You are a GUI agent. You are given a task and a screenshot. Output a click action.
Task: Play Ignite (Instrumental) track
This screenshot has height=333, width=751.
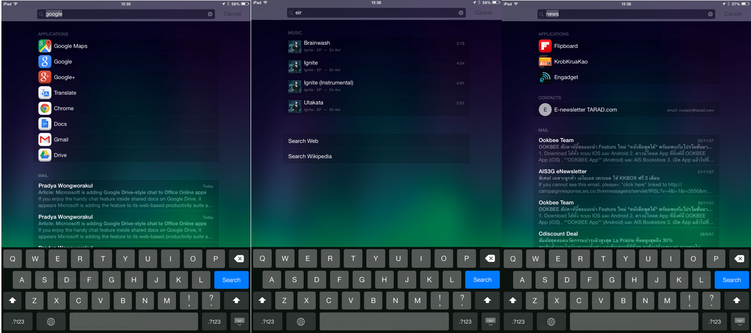click(376, 86)
